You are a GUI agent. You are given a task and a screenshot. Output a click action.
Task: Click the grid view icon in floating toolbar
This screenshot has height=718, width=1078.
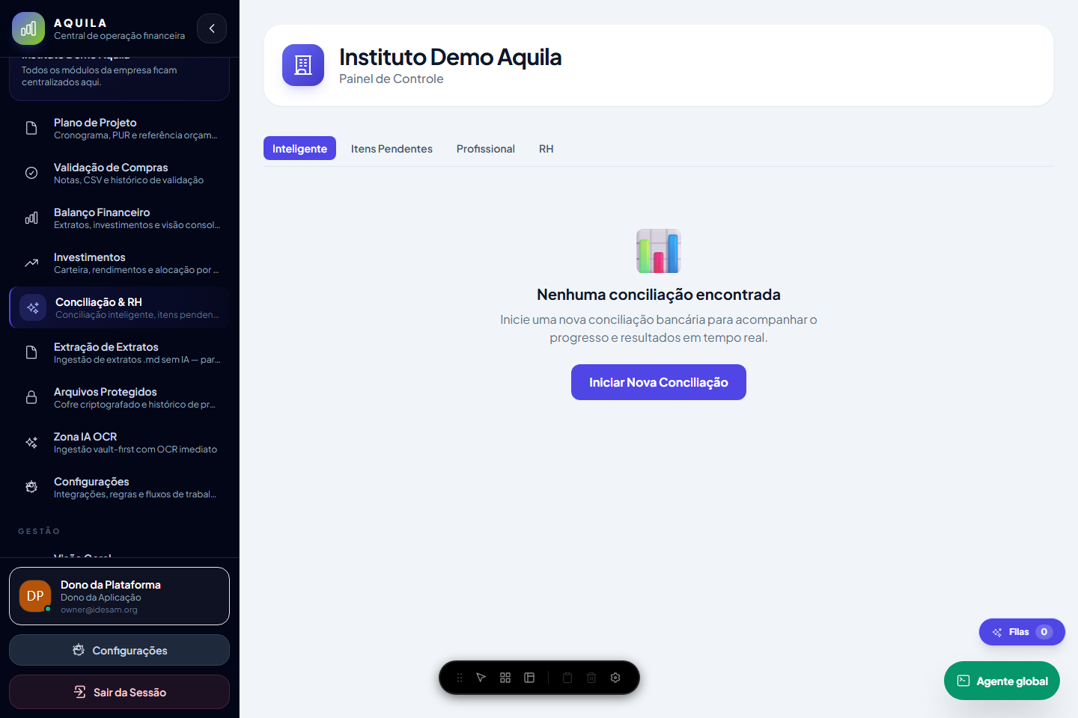[505, 678]
